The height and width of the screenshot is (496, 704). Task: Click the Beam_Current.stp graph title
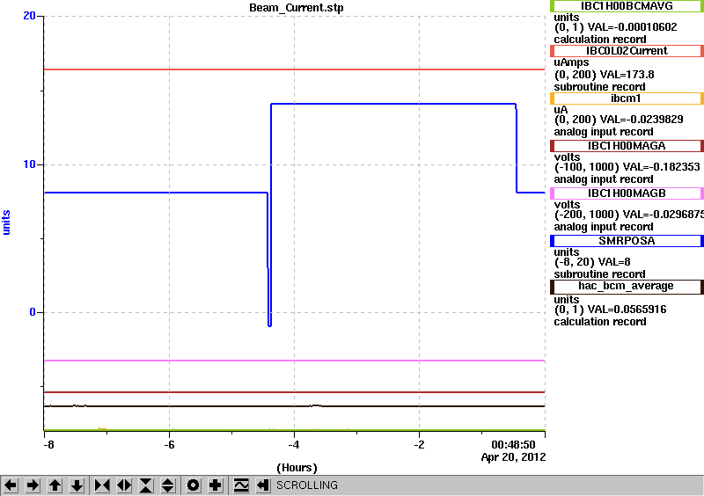[x=297, y=8]
